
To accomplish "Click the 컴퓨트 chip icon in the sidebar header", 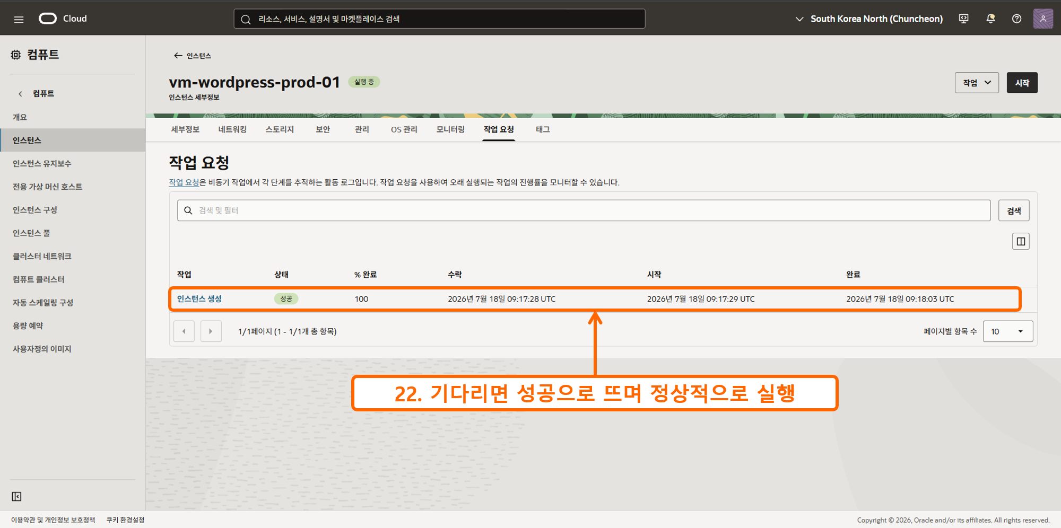I will point(16,55).
